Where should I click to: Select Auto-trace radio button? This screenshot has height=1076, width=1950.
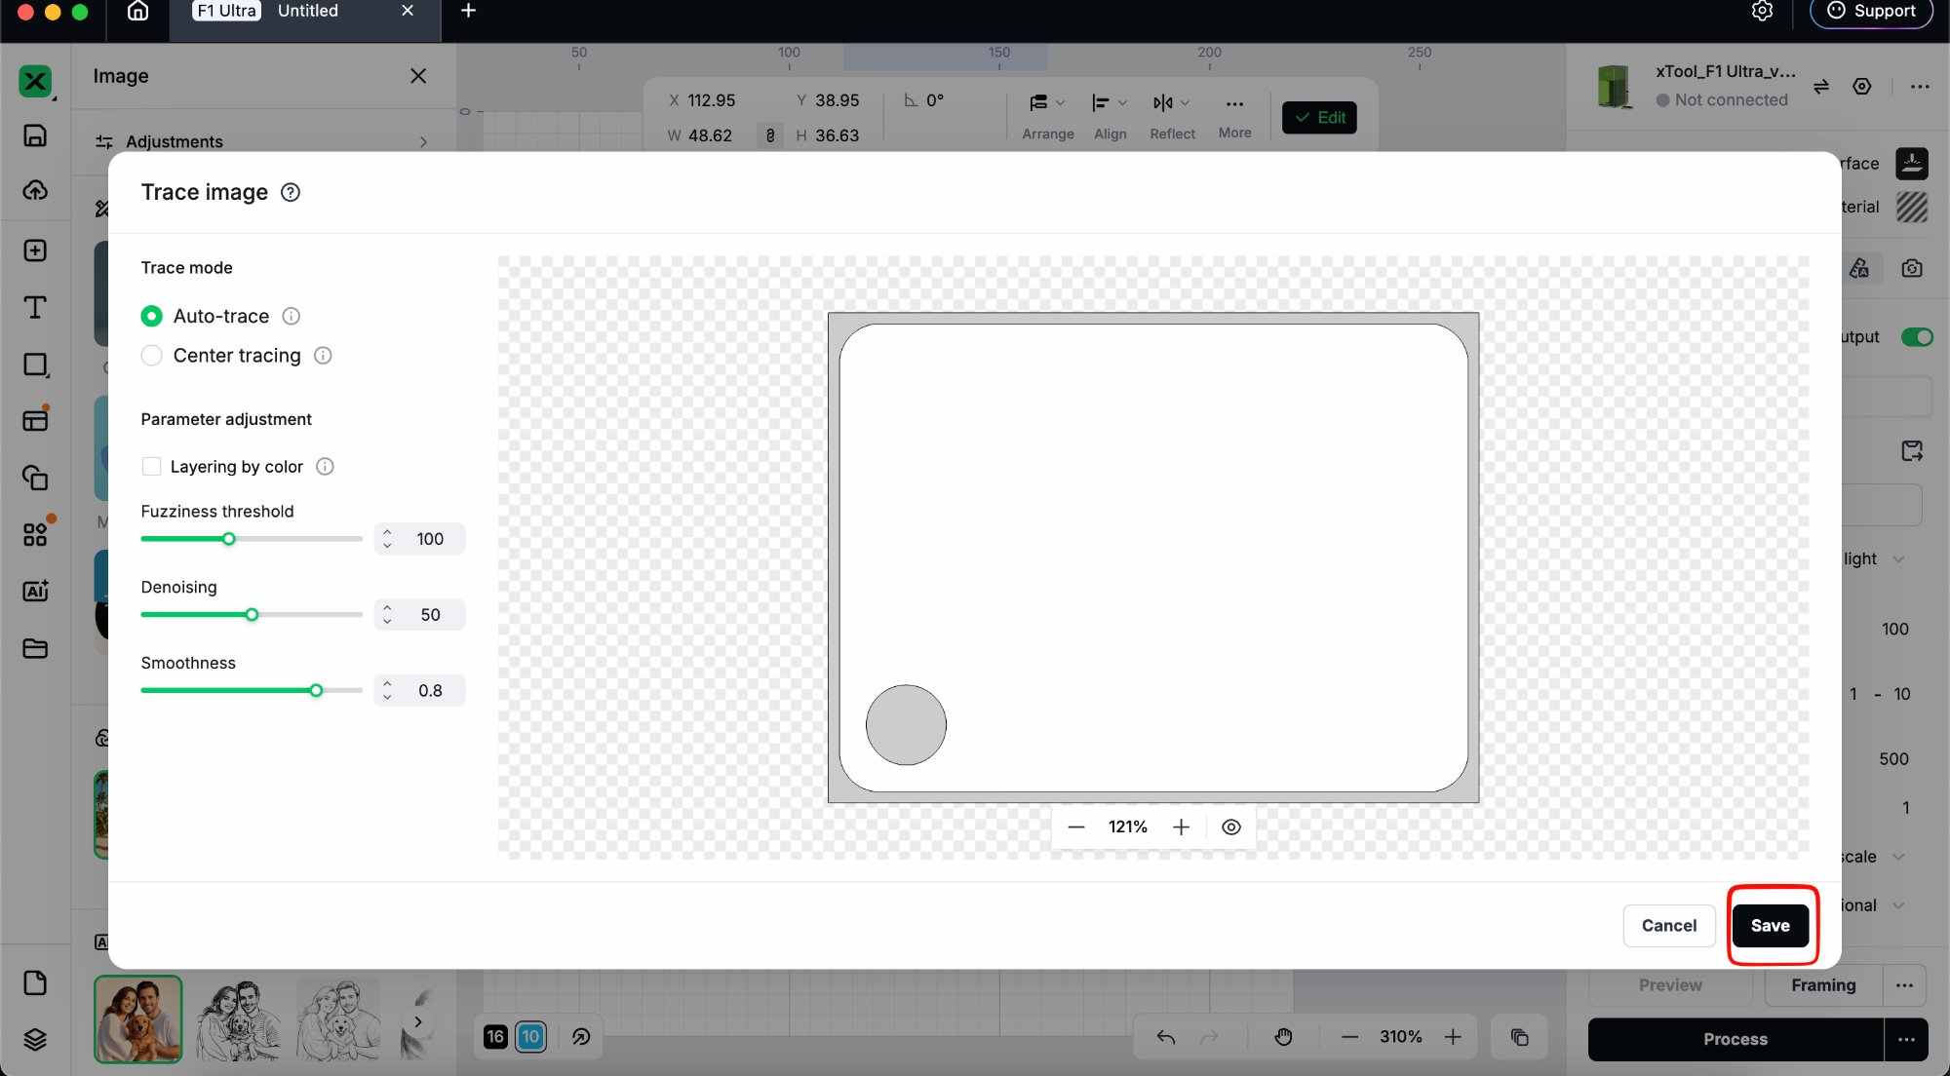click(x=151, y=316)
